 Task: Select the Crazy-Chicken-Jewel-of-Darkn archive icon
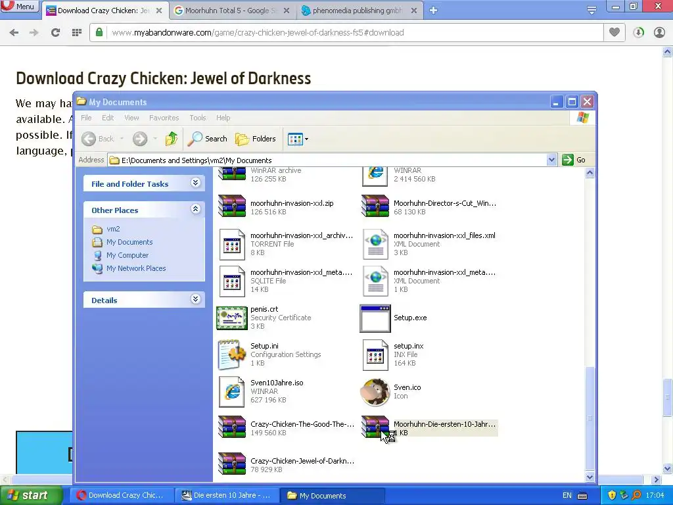[x=232, y=464]
